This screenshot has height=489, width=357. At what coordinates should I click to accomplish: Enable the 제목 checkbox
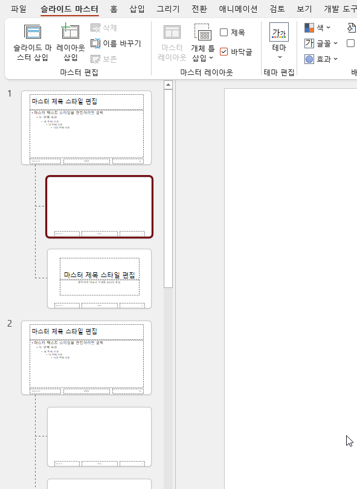click(x=224, y=33)
